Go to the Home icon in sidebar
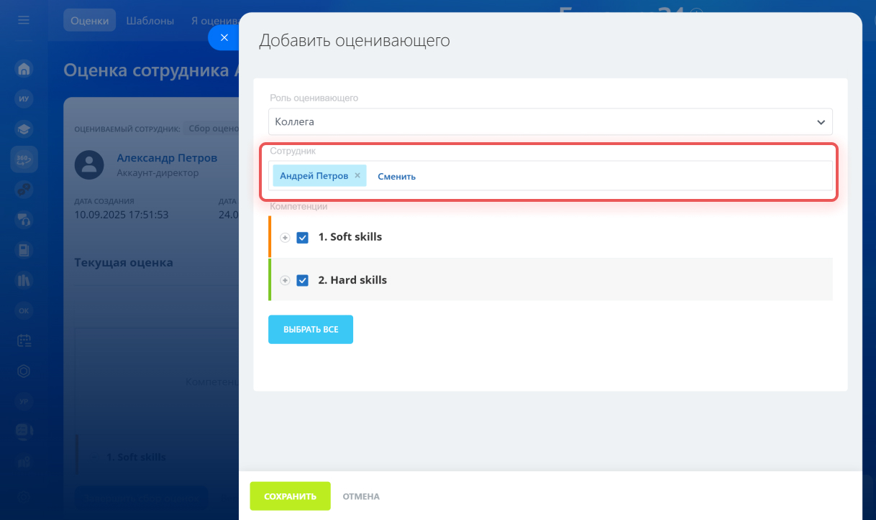Viewport: 876px width, 520px height. [24, 69]
